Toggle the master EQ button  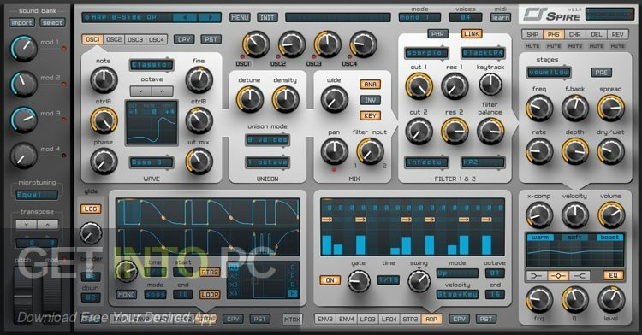(x=613, y=275)
